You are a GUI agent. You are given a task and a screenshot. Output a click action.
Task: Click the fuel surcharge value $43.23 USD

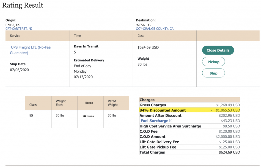230,121
